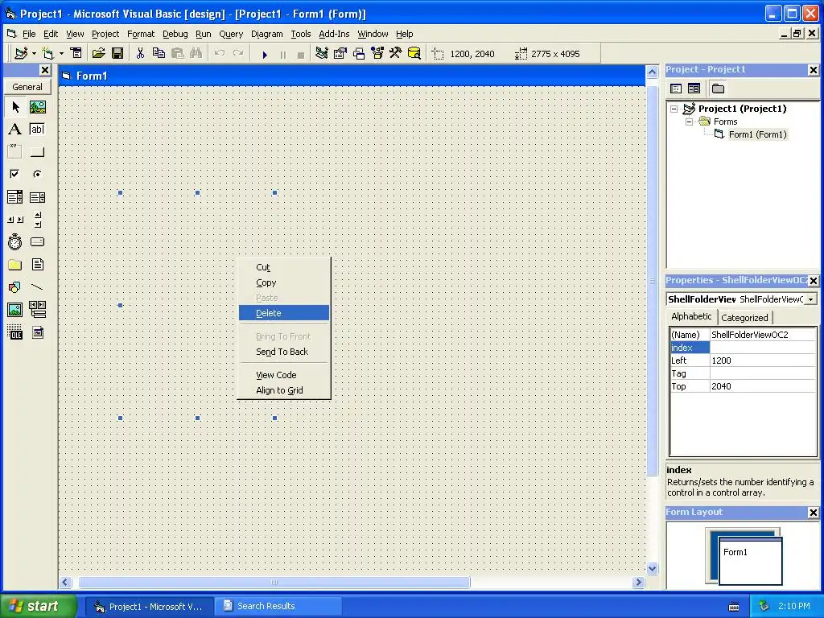
Task: Select the ListBox control tool
Action: [37, 197]
